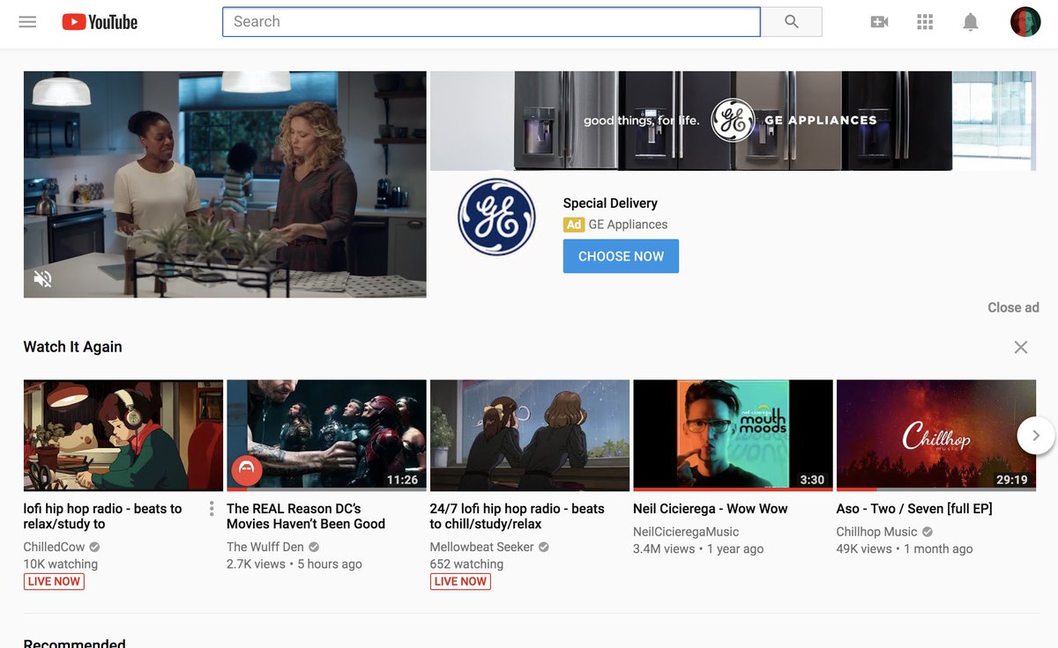Open title 'Aso - Two / Seven [full EP]'
Screen dimensions: 1058x648
point(914,509)
